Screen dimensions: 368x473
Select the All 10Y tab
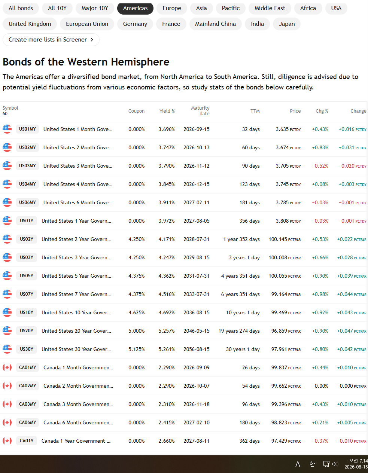tap(57, 8)
